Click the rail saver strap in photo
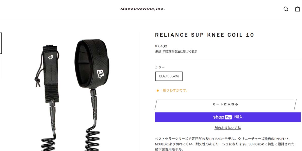Screen dimensions: 302x151 pos(51,73)
